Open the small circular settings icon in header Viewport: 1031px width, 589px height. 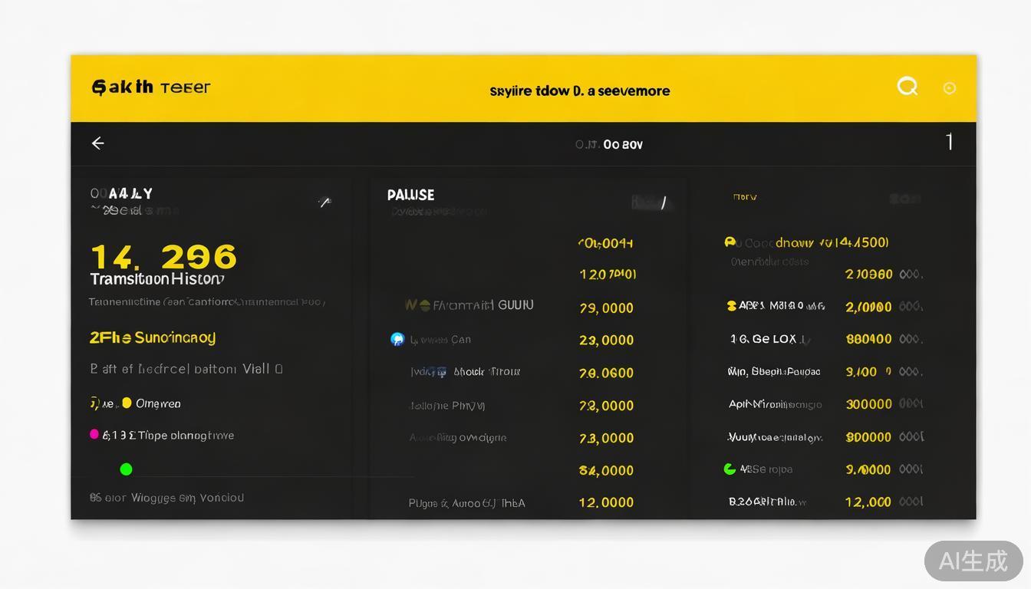[949, 88]
